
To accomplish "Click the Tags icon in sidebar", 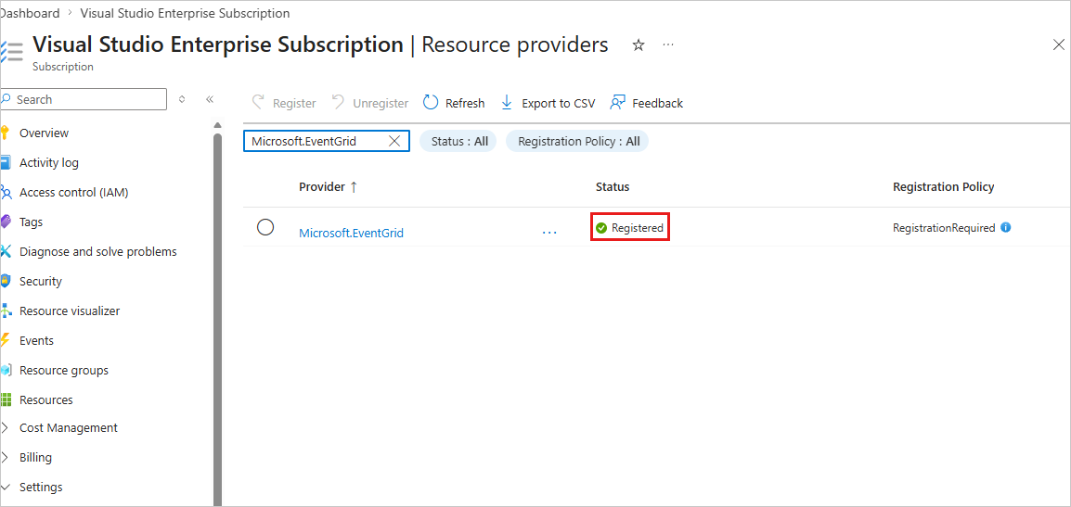I will 6,222.
